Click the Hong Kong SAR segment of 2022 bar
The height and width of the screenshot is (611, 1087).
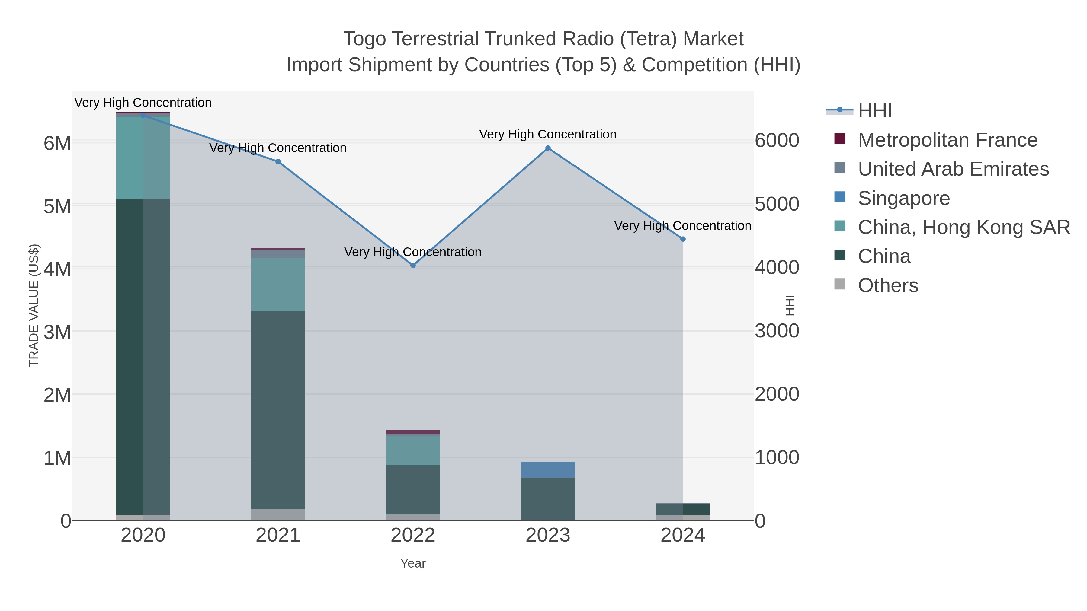413,451
